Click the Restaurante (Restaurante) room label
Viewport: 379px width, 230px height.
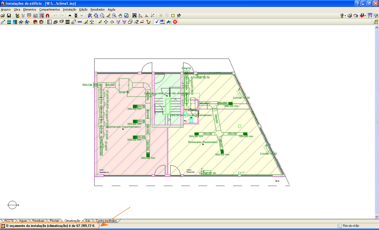click(203, 142)
